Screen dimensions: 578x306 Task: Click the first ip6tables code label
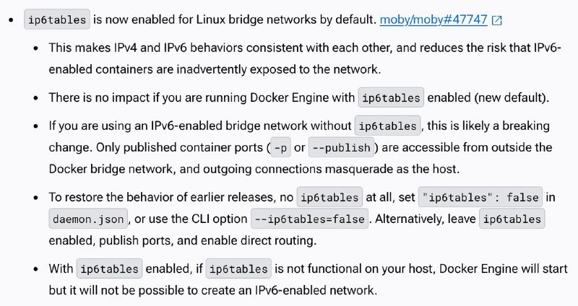(x=57, y=19)
